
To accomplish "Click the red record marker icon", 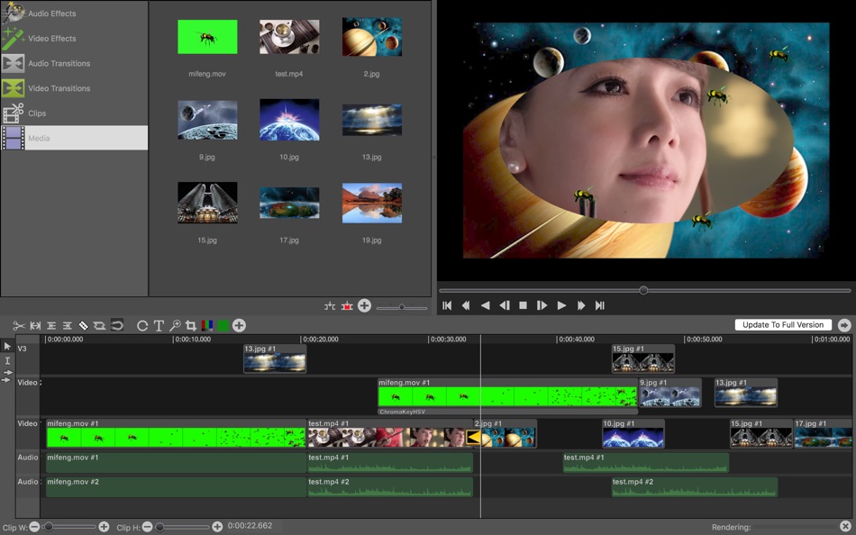I will [x=347, y=306].
